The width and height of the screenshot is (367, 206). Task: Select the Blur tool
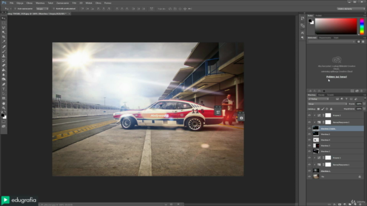coord(3,75)
